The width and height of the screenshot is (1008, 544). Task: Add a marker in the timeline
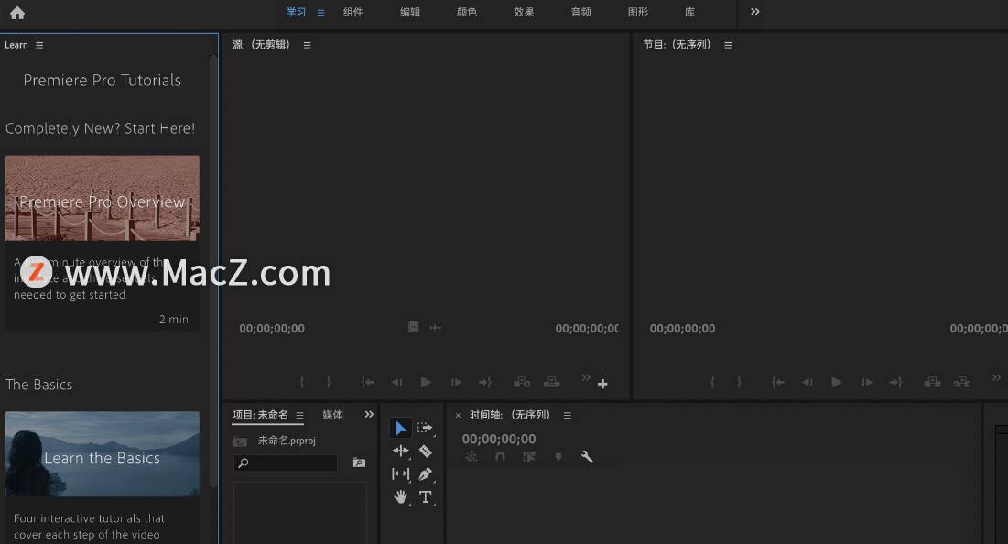(558, 457)
